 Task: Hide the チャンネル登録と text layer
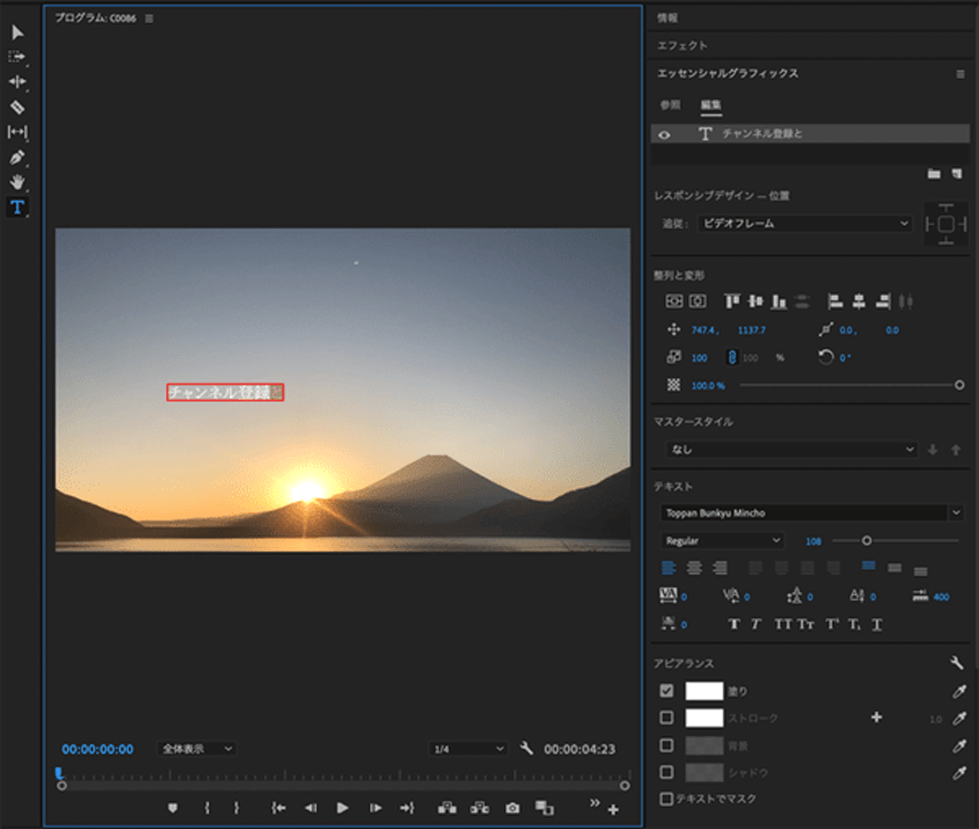point(665,135)
